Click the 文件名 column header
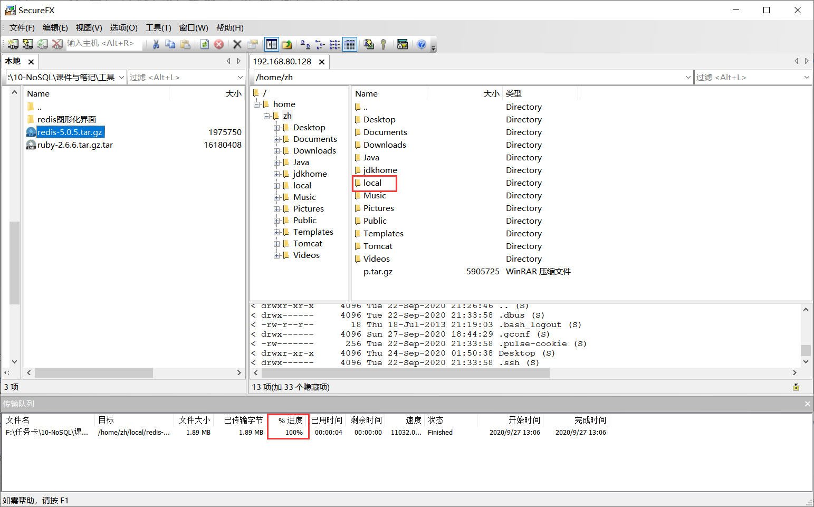 click(49, 420)
